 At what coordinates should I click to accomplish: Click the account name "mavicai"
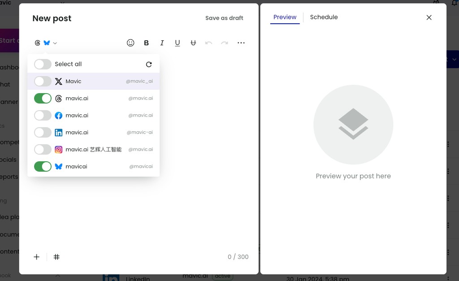76,167
